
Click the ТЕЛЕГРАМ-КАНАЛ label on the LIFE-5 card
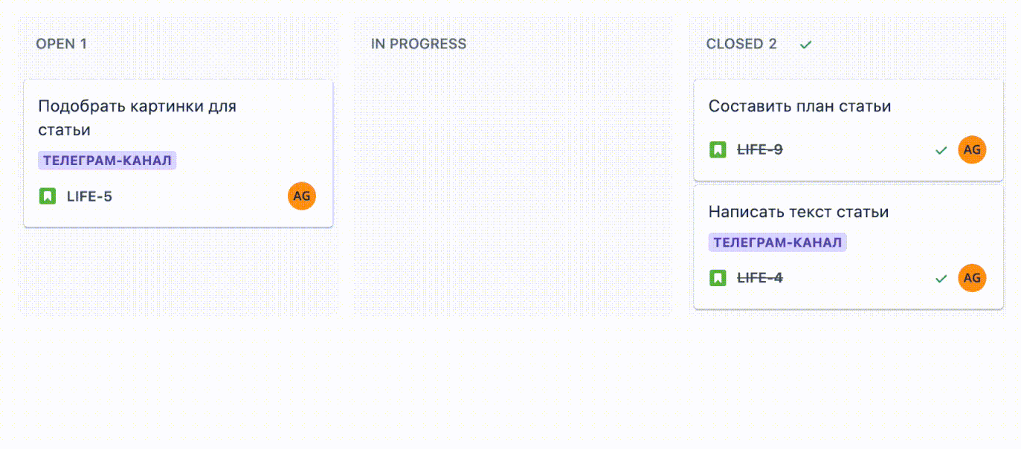click(x=107, y=161)
